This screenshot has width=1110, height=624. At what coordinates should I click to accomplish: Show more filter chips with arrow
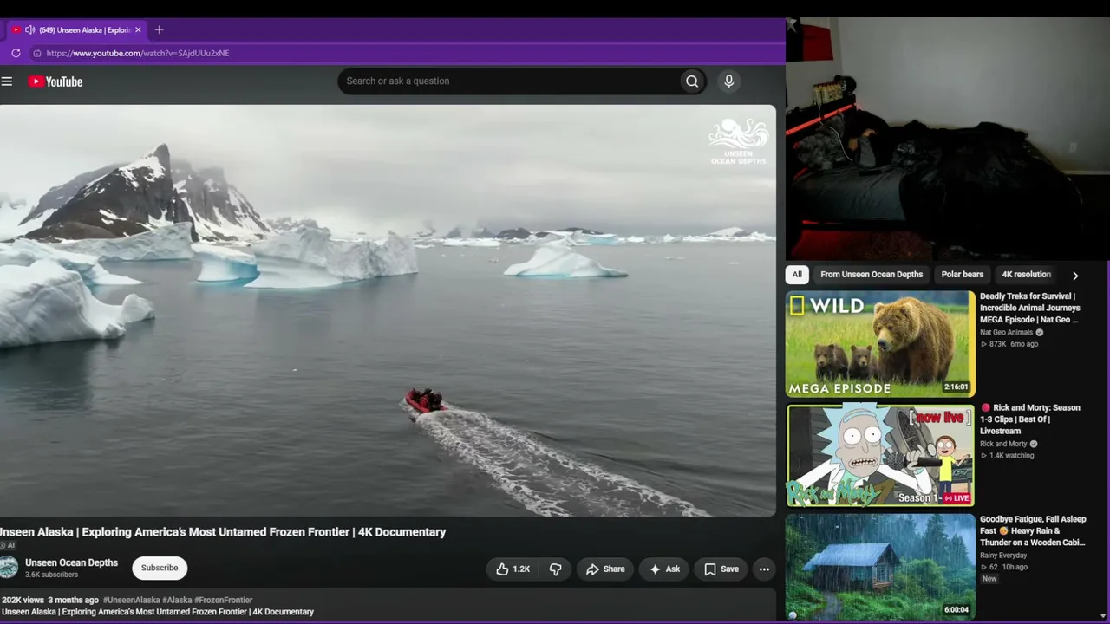click(x=1075, y=276)
